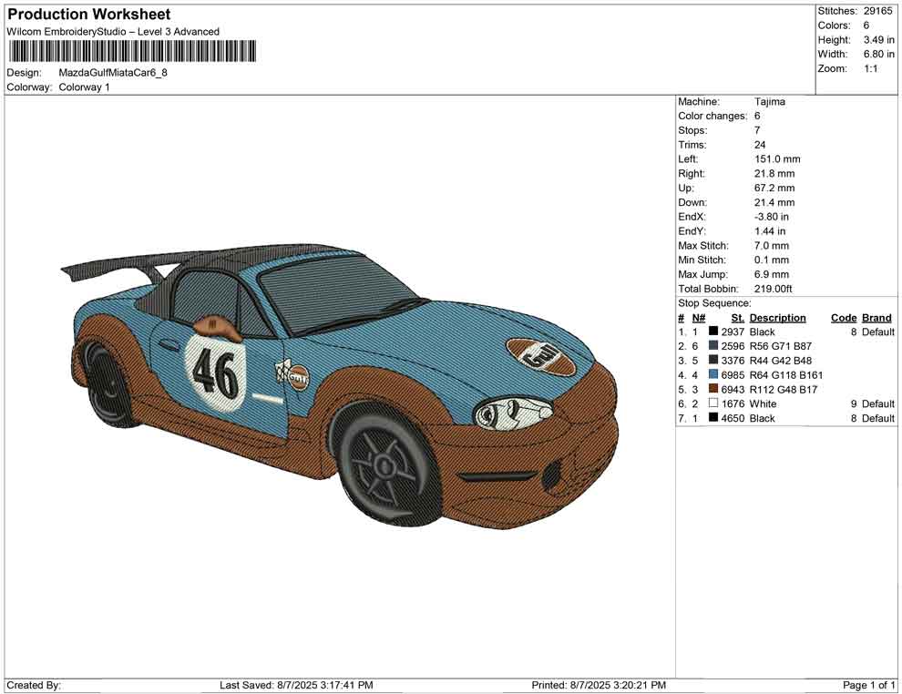Click the stitch count 29165
The height and width of the screenshot is (694, 902).
877,11
